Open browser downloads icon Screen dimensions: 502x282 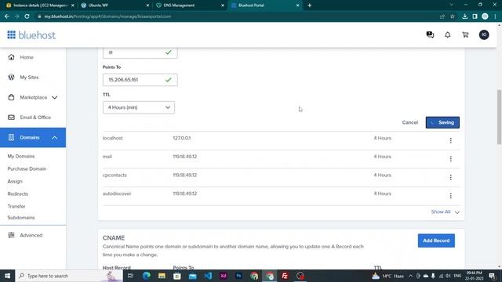pyautogui.click(x=464, y=16)
